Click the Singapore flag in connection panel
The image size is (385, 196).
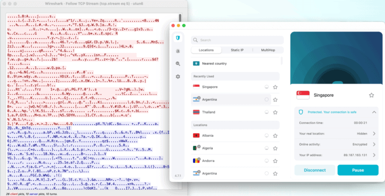point(303,95)
